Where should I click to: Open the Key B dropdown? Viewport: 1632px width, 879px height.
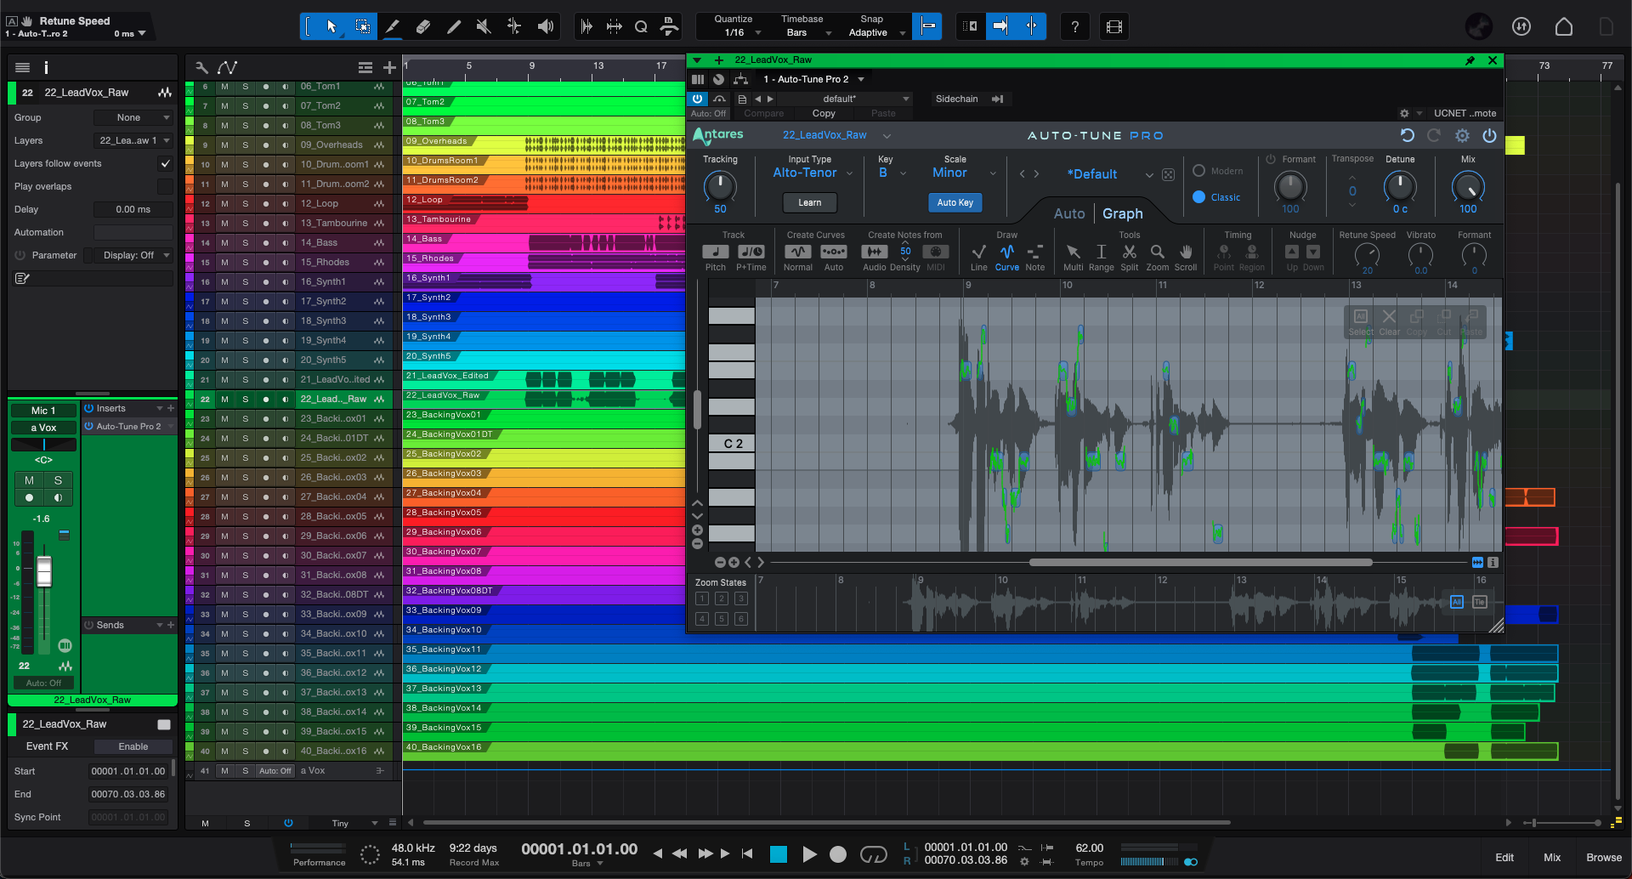(892, 173)
